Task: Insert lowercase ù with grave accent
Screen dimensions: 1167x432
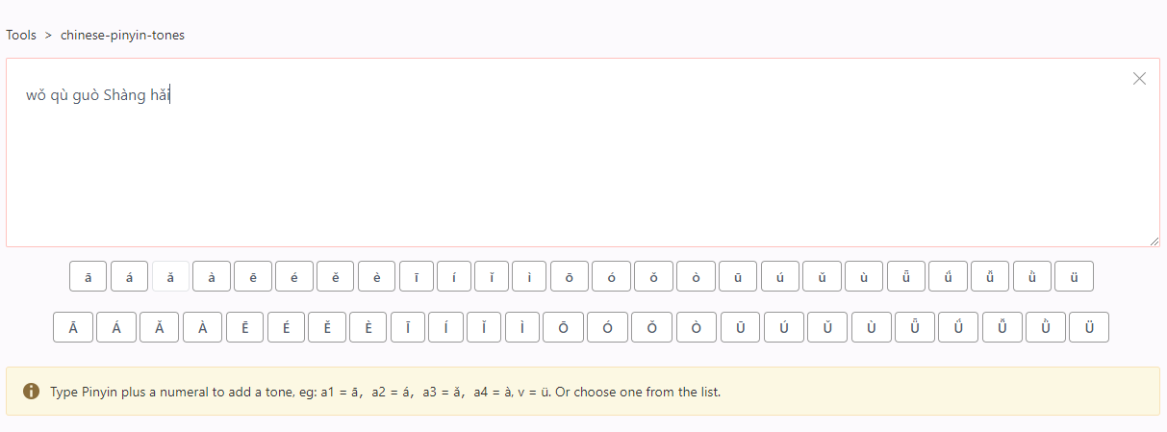Action: pos(864,277)
